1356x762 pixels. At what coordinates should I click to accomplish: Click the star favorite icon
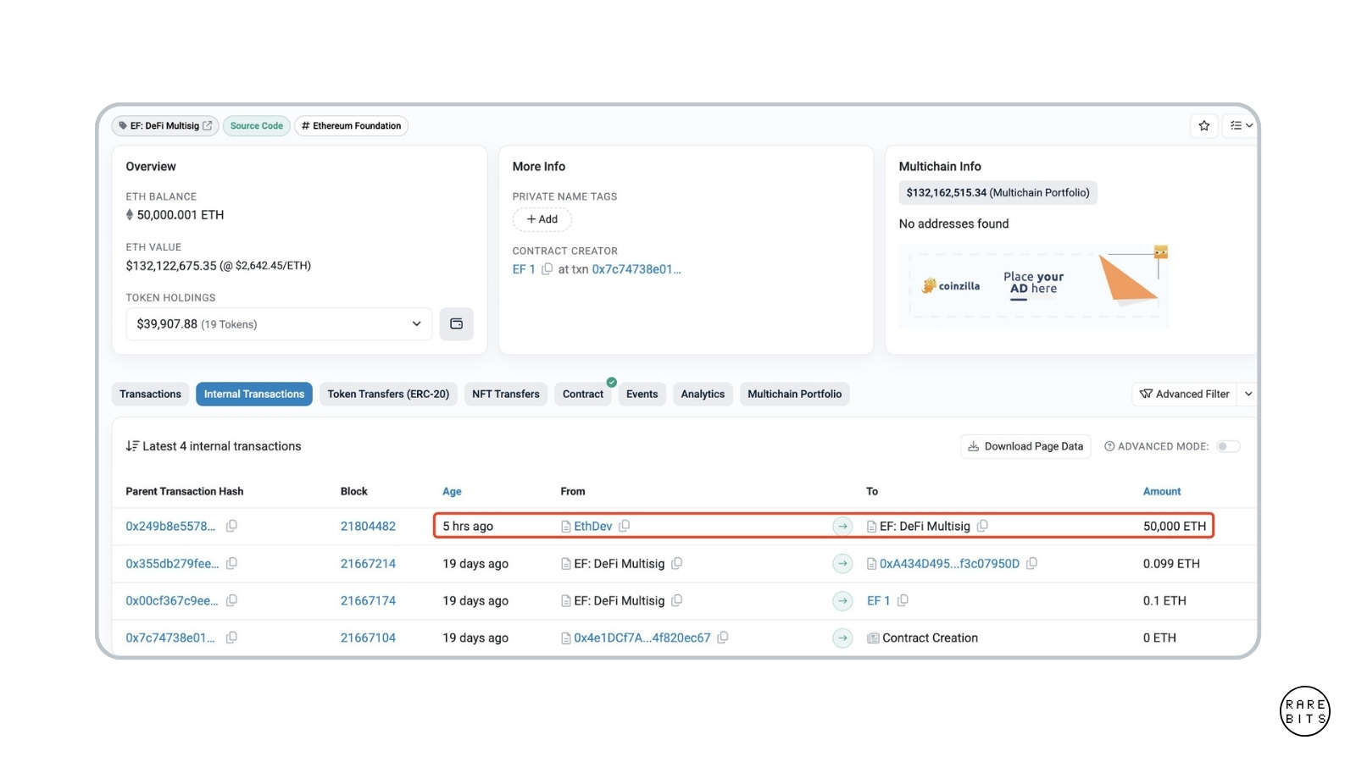tap(1203, 125)
